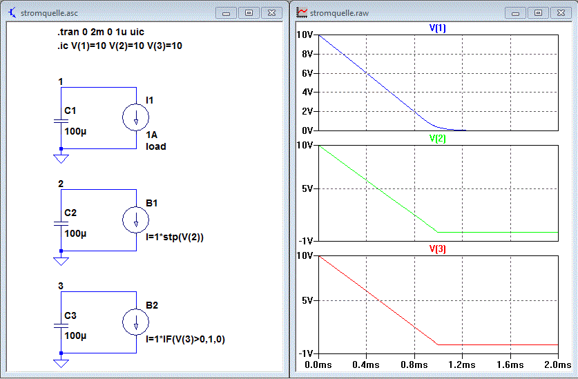This screenshot has height=379, width=578.
Task: Click the 2.0ms time axis label
Action: (x=557, y=365)
